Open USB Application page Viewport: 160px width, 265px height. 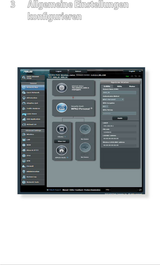33,119
